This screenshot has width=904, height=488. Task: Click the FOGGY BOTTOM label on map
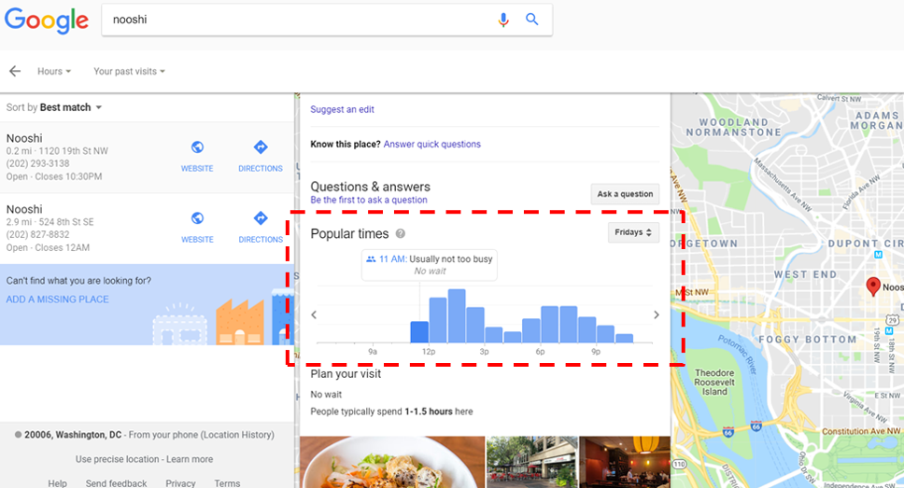tap(807, 340)
